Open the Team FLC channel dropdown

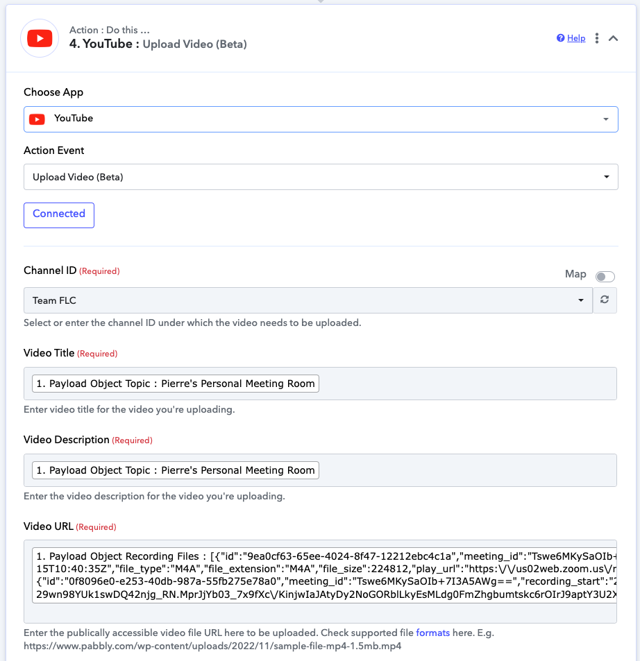308,300
